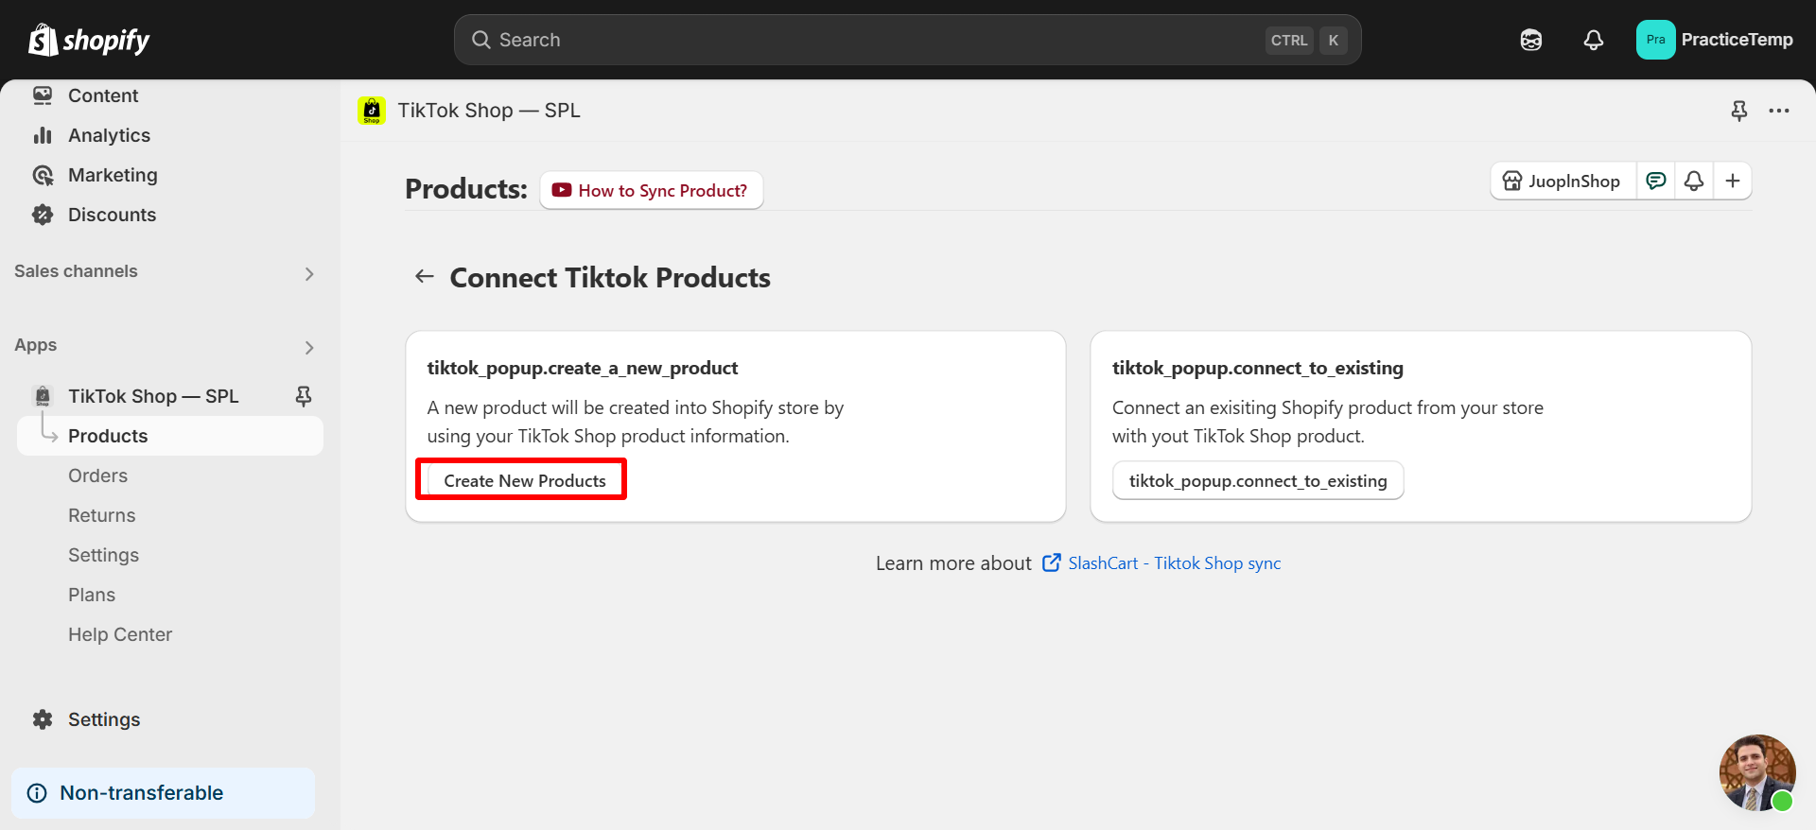
Task: Open the notifications bell in top bar
Action: 1594,40
